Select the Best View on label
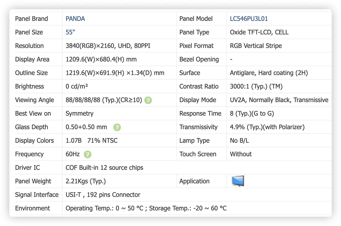The height and width of the screenshot is (226, 341). (33, 113)
